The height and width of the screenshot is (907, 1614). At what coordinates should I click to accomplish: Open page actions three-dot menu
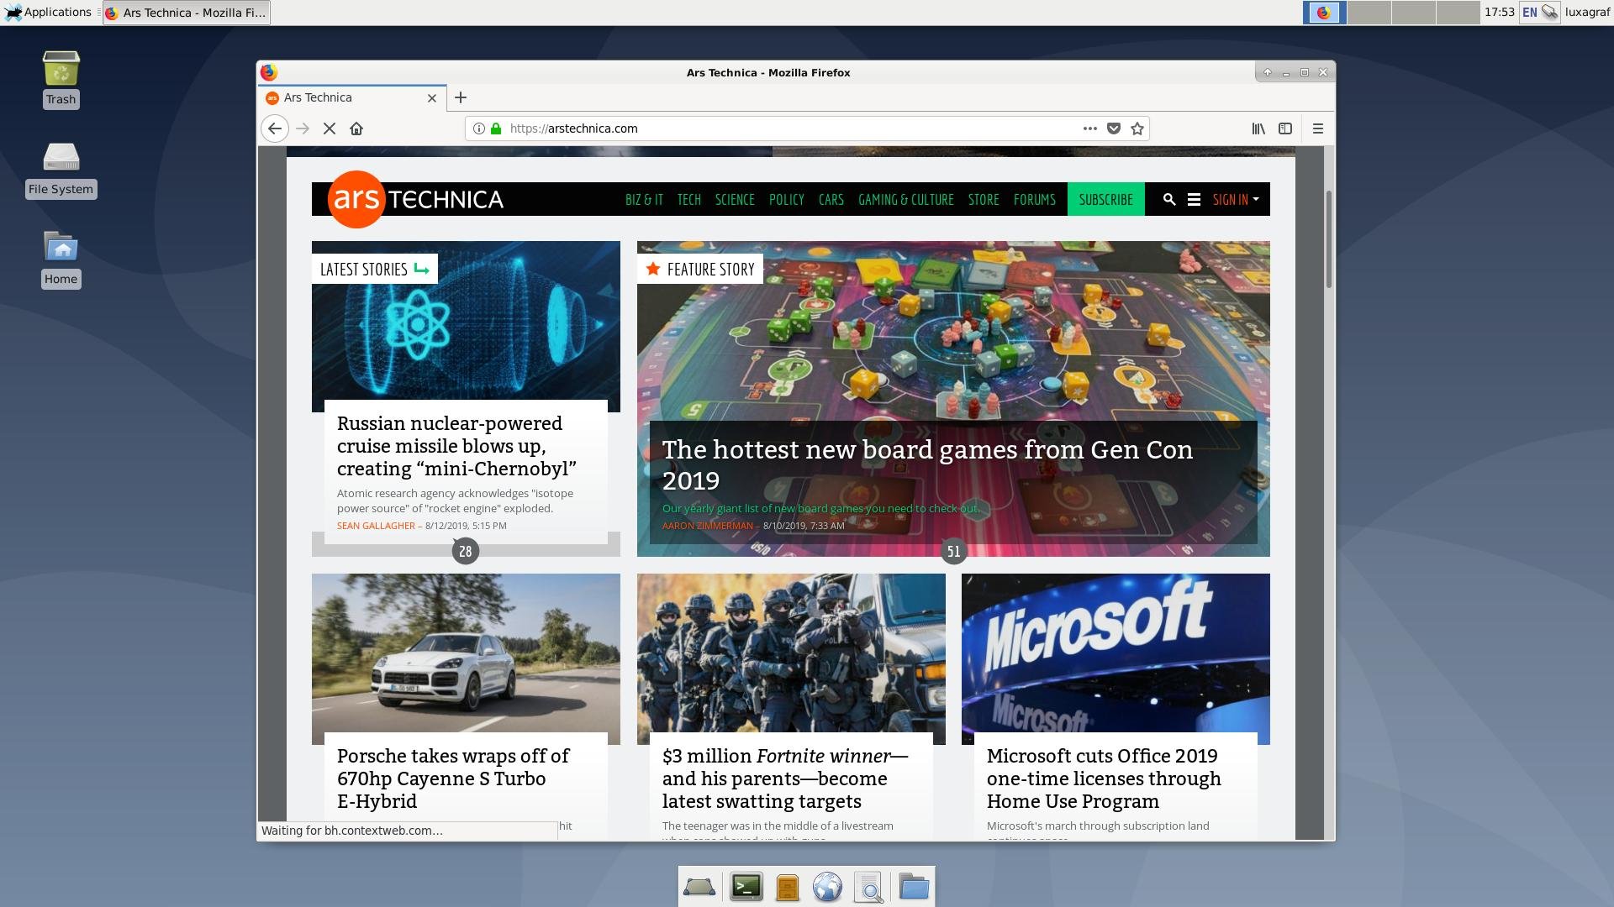(x=1089, y=128)
